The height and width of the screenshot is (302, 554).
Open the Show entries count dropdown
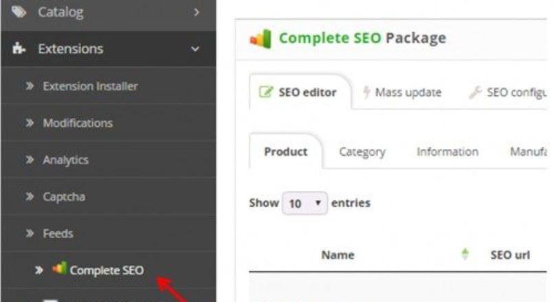pyautogui.click(x=304, y=203)
